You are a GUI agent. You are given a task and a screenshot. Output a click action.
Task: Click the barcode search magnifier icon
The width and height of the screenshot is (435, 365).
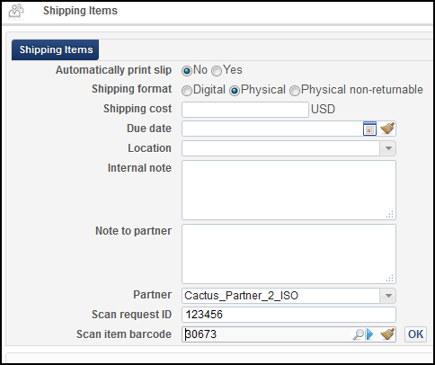tap(359, 334)
